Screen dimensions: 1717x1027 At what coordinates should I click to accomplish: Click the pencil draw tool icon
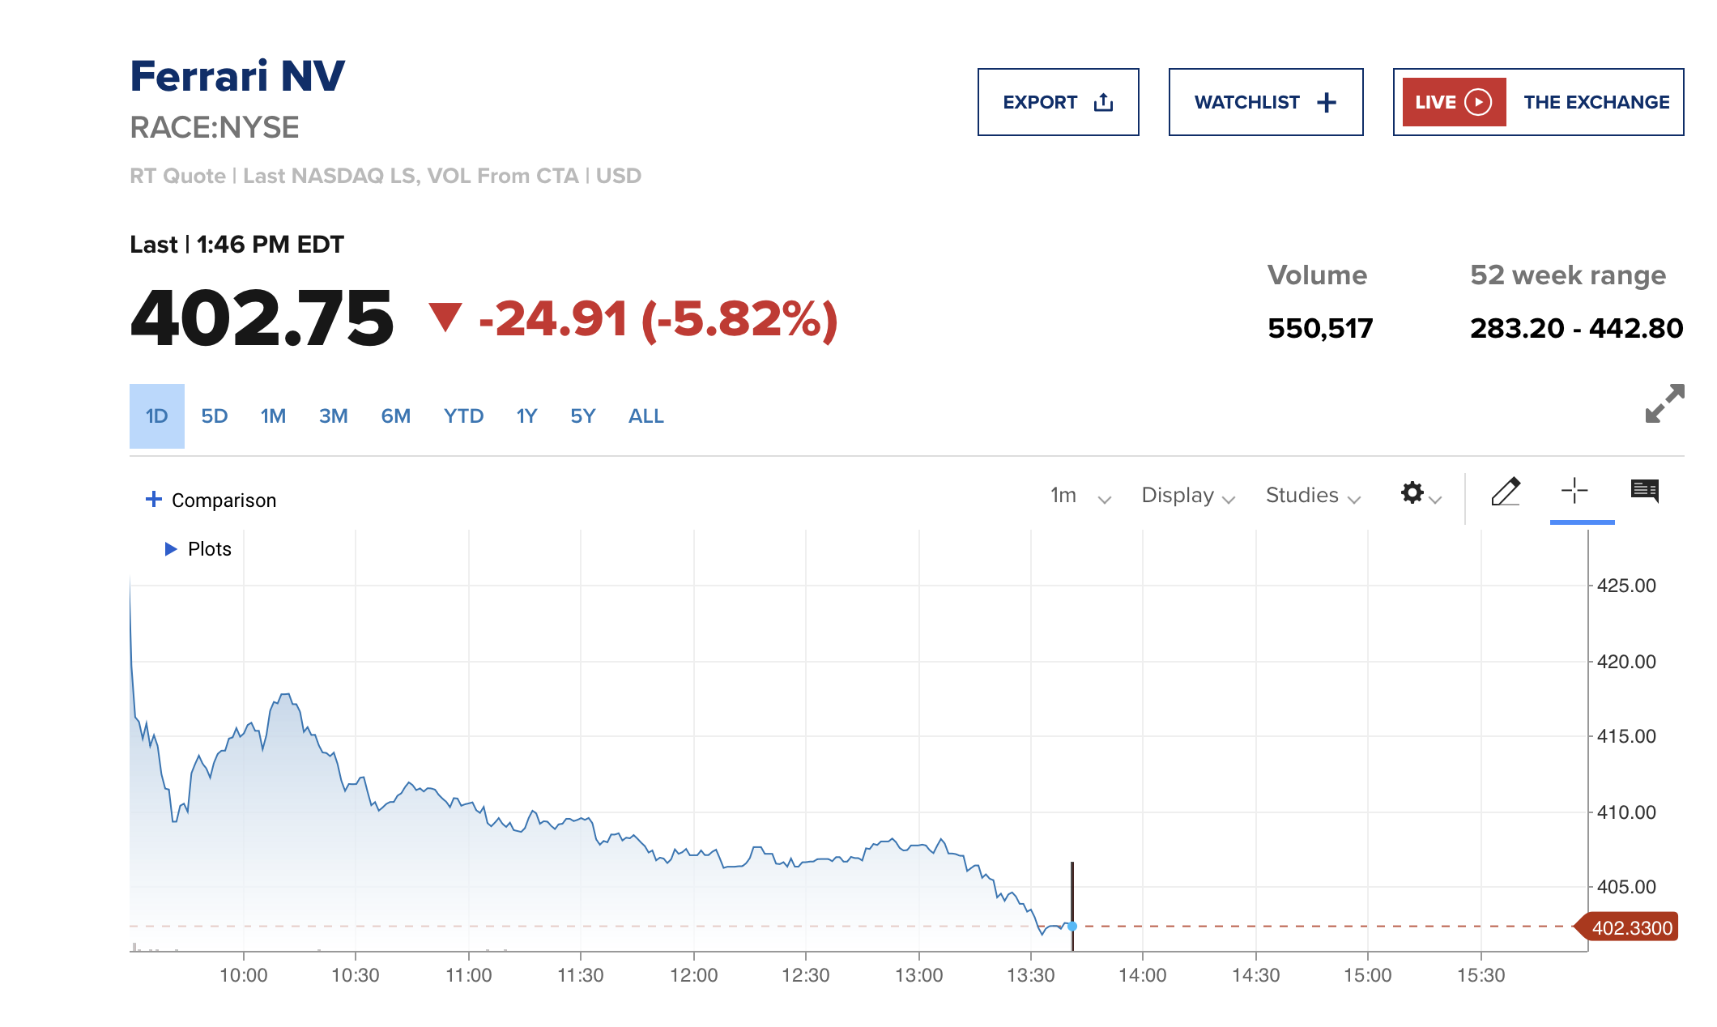[x=1506, y=492]
